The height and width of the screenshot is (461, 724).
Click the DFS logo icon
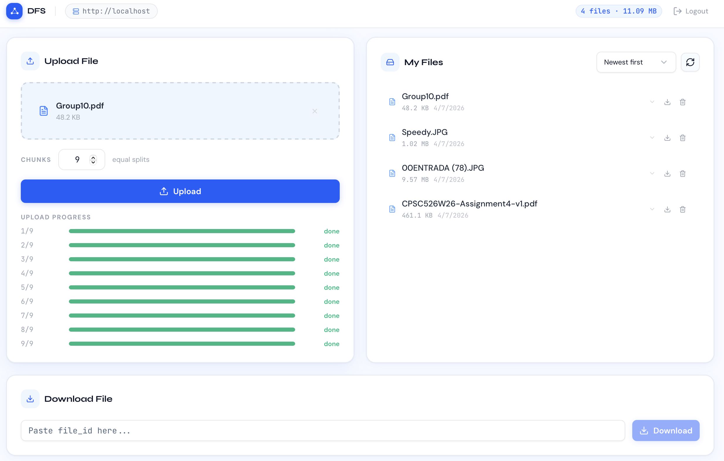tap(14, 11)
